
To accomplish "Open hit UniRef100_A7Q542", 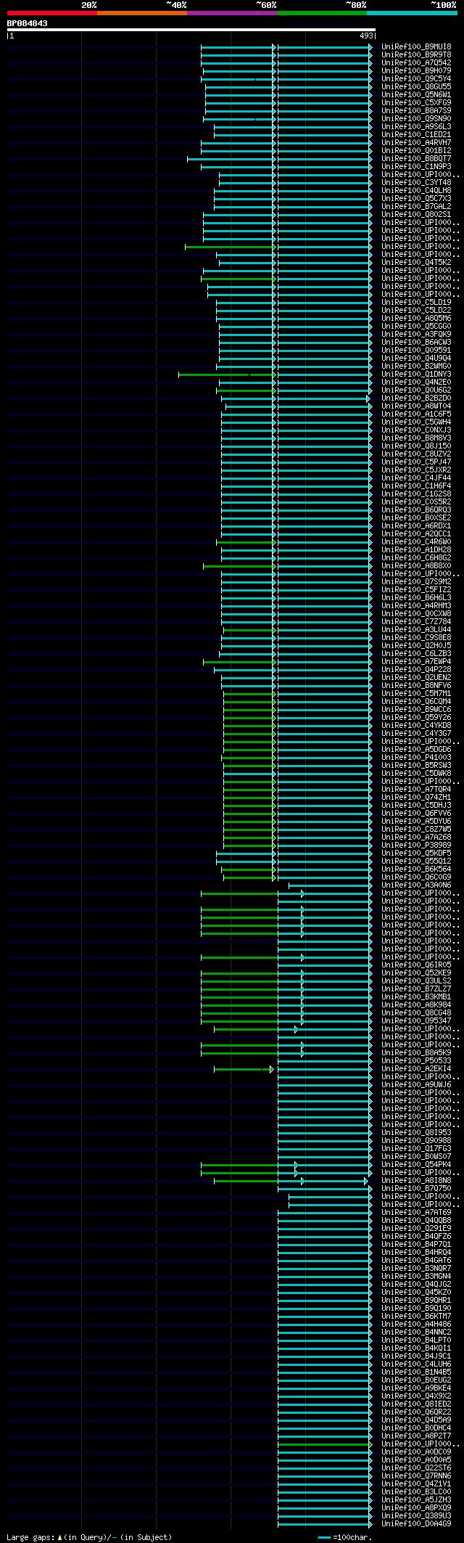I will 416,62.
